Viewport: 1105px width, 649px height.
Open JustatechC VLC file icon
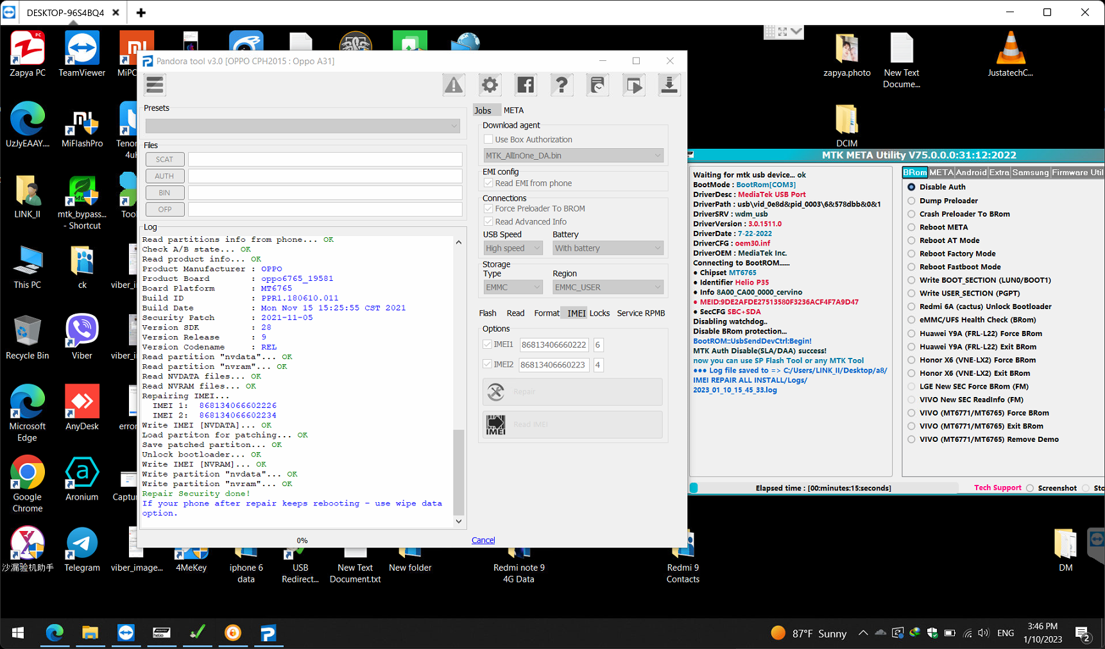(1010, 55)
